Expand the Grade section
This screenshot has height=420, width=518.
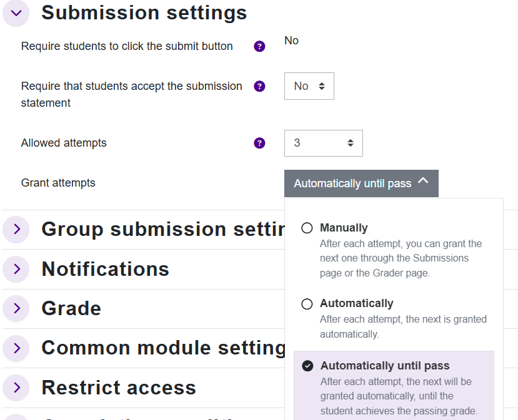point(16,308)
